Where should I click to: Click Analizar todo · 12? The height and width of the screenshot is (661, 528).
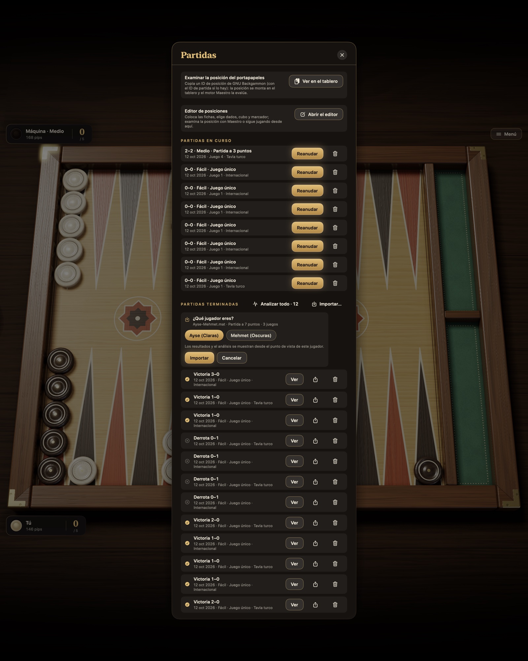(x=275, y=304)
